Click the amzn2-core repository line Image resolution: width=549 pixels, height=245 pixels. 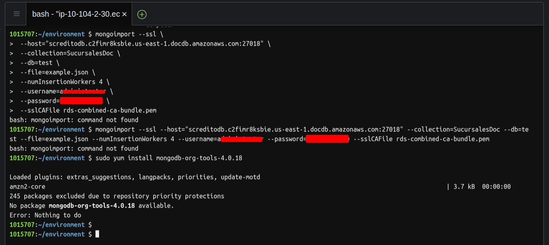click(x=27, y=187)
